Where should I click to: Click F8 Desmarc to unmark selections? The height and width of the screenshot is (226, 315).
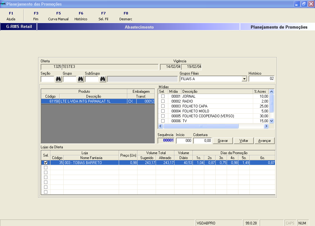tap(126, 16)
